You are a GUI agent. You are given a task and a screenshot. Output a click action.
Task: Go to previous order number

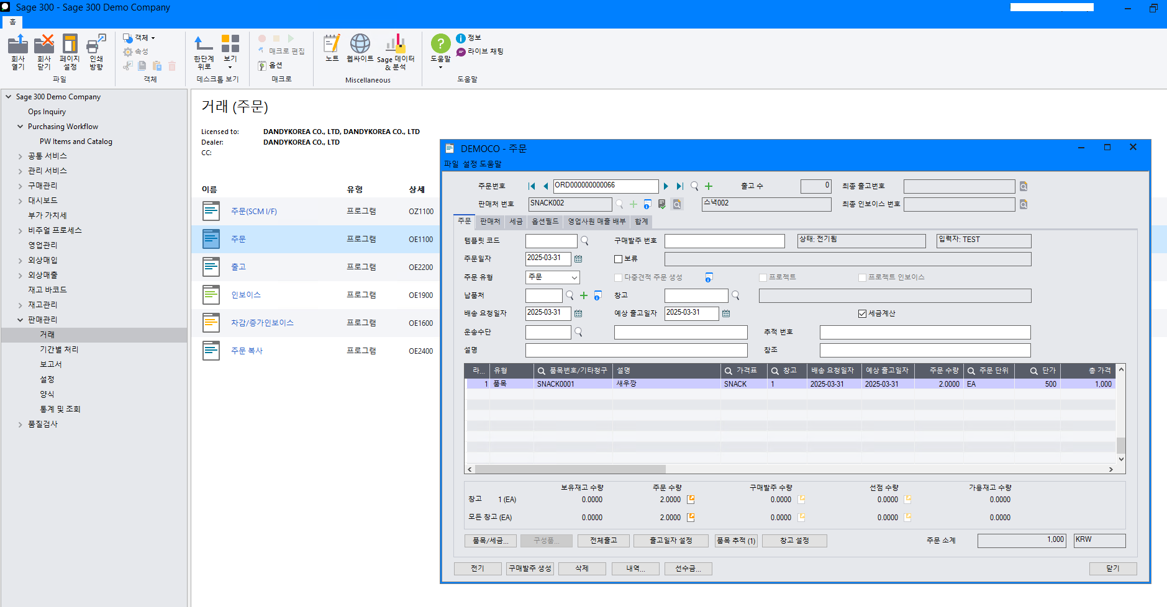point(545,186)
